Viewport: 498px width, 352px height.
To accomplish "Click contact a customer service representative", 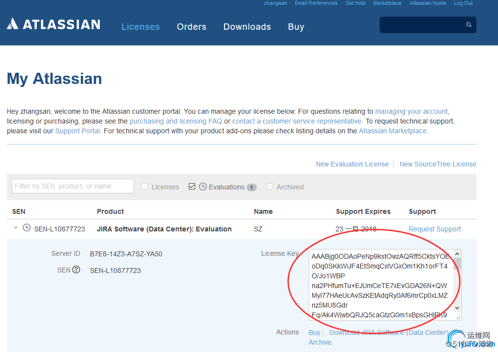I will pos(296,122).
